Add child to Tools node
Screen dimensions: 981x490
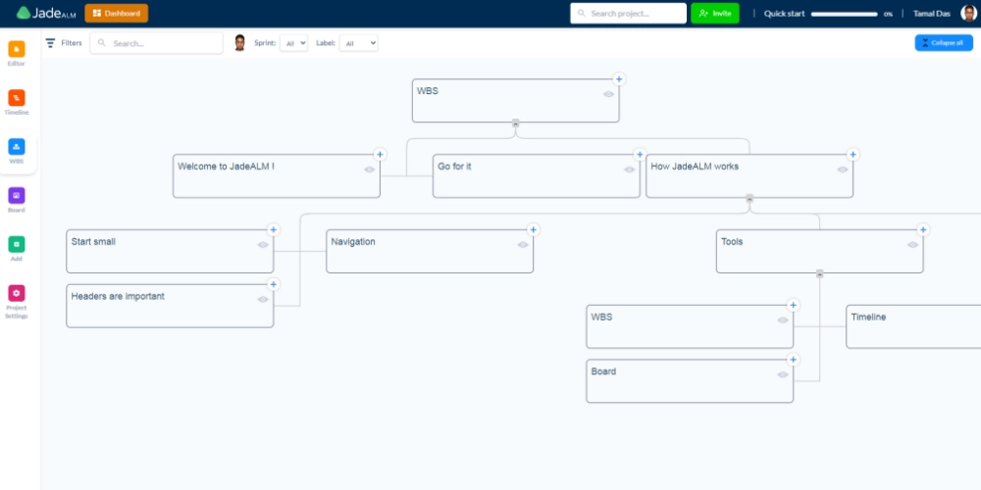click(923, 229)
